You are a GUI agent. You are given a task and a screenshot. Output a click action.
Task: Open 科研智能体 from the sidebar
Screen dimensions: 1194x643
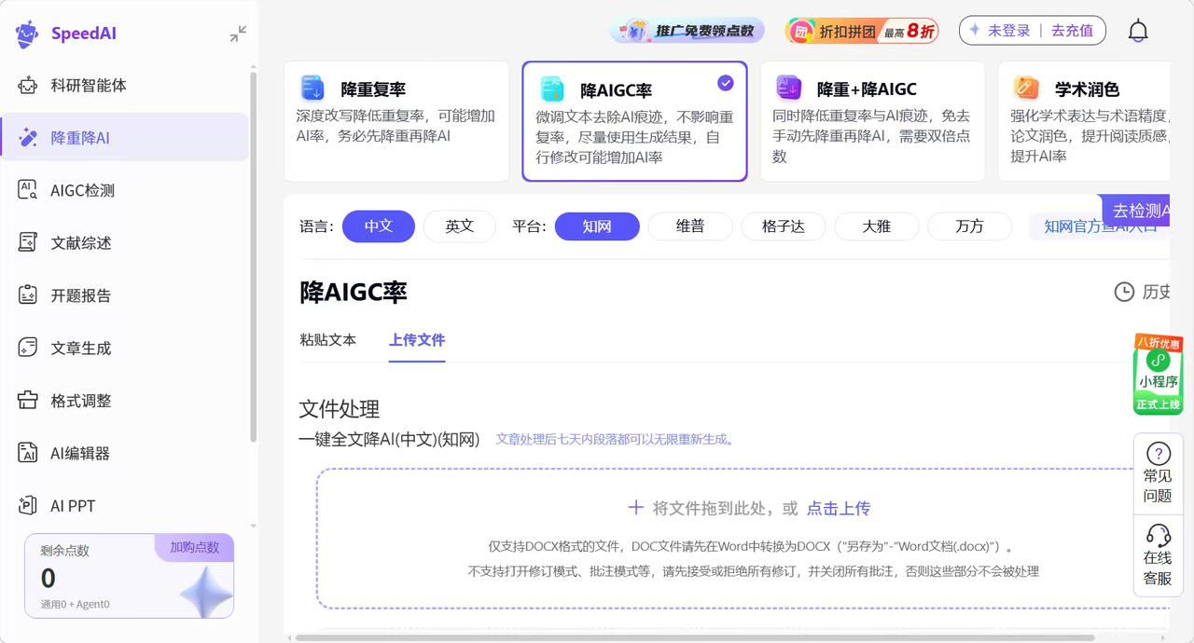tap(124, 85)
